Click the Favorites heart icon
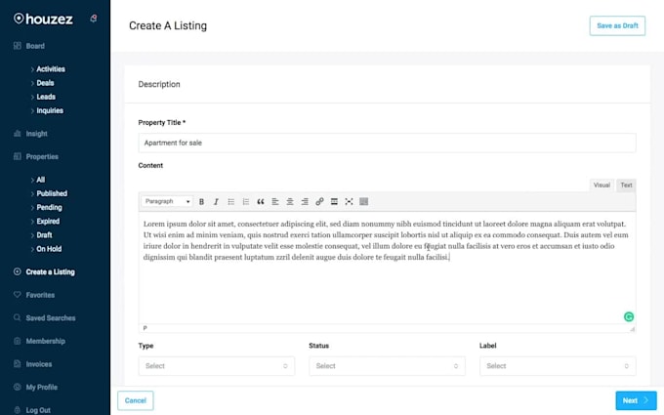Screen dimensions: 664x415 [x=17, y=294]
